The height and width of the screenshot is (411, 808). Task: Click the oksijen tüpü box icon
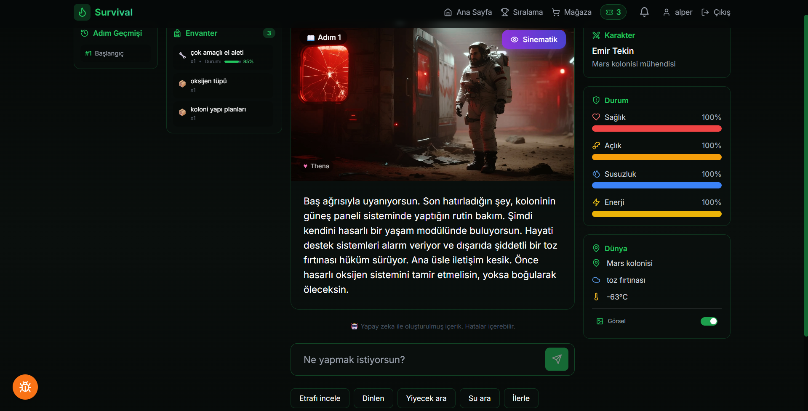(x=182, y=84)
